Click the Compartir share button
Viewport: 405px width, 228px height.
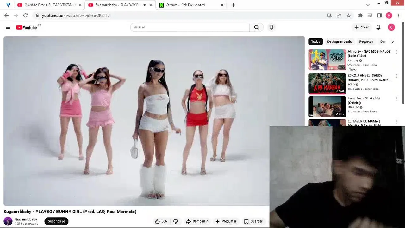tap(197, 221)
